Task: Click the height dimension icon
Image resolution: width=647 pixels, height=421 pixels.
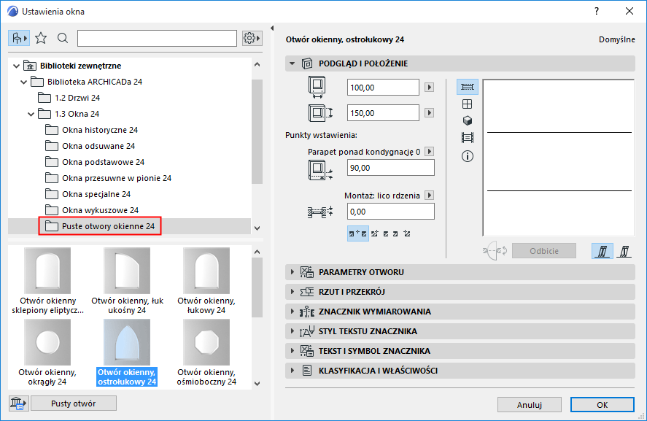Action: (x=321, y=112)
